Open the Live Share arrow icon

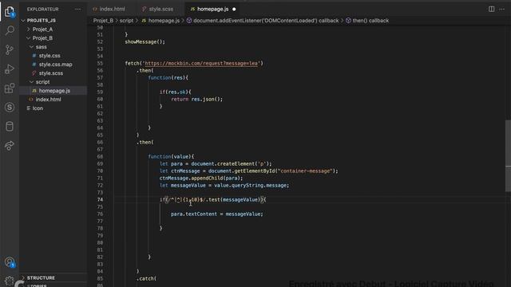pyautogui.click(x=10, y=145)
